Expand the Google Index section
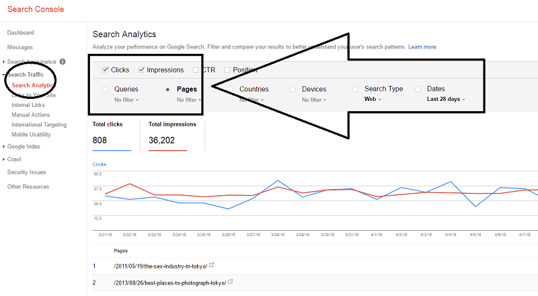Viewport: 538px width, 296px height. [x=24, y=147]
